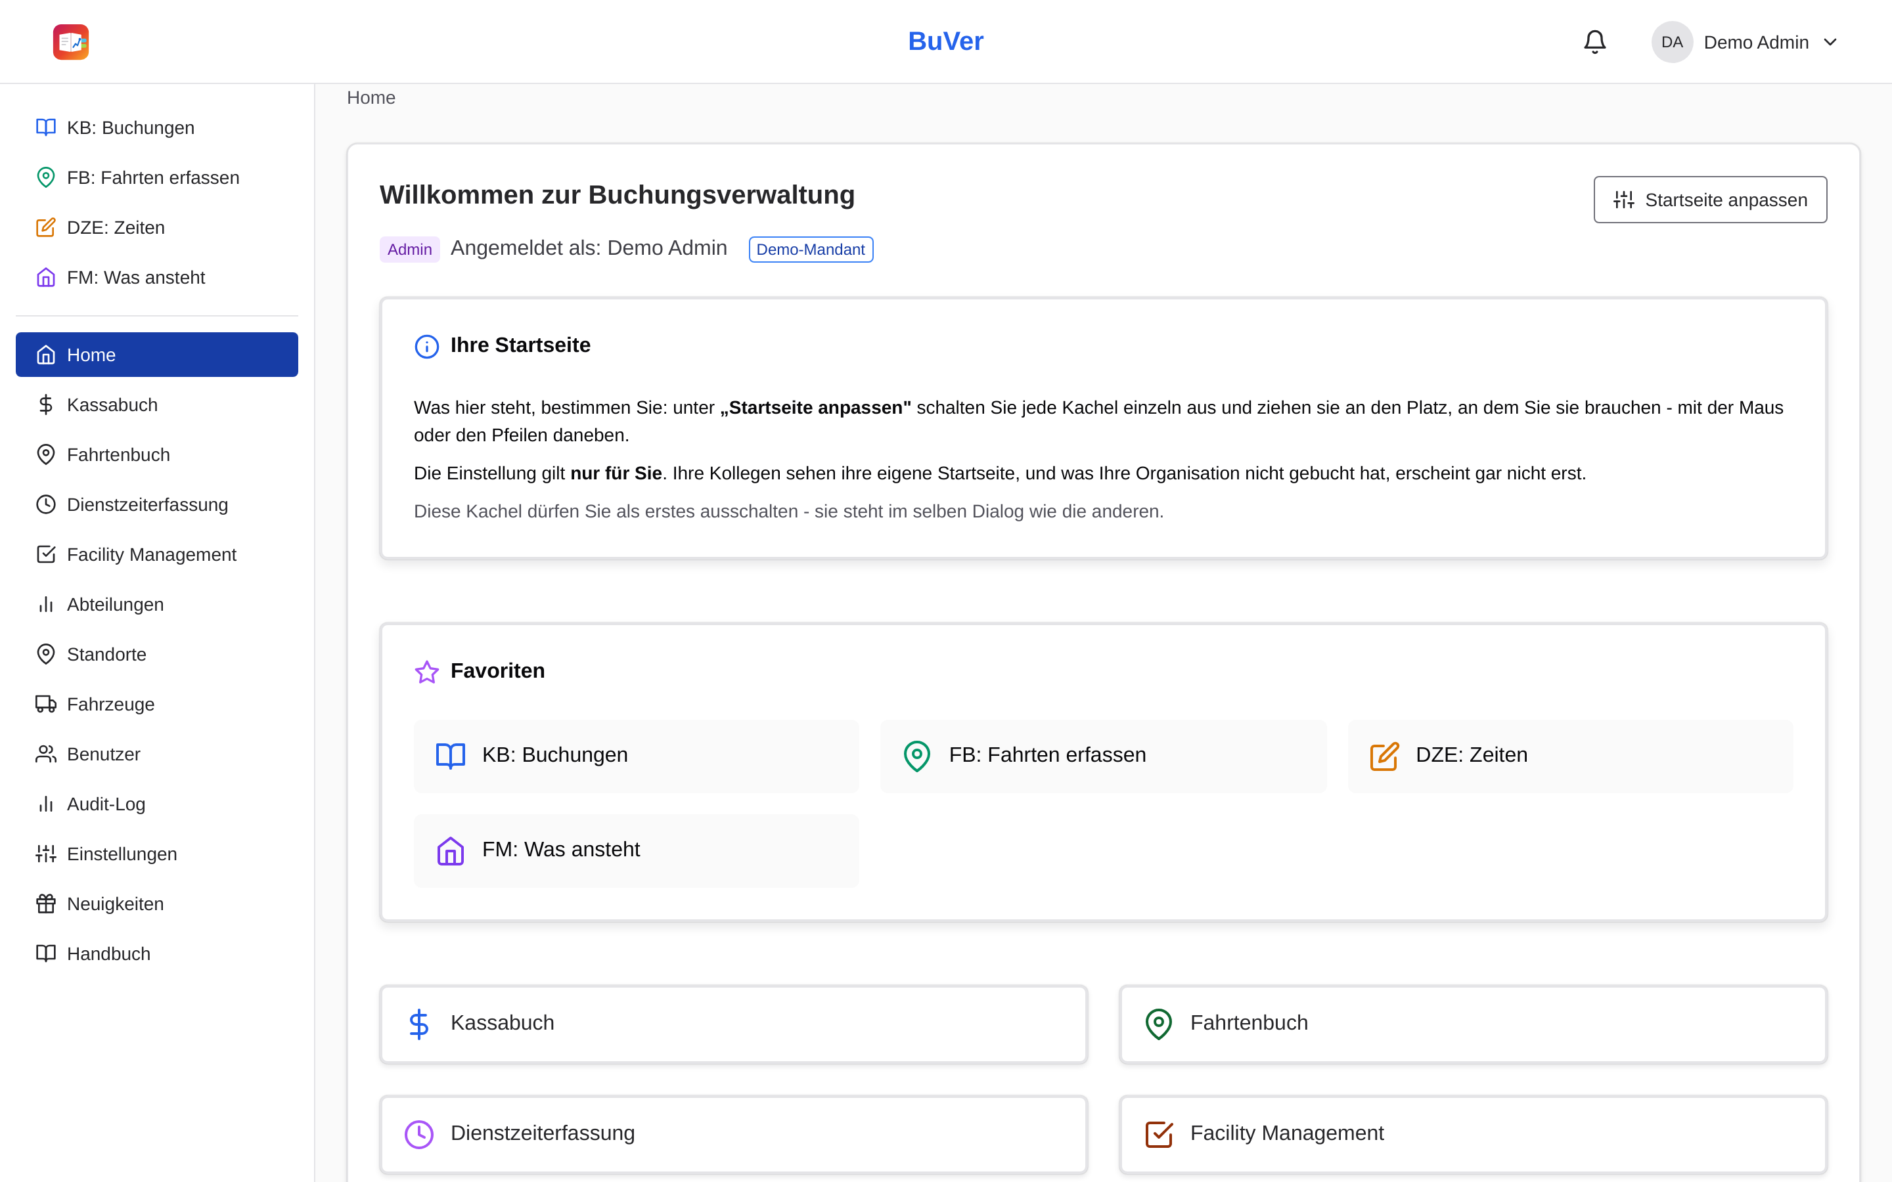Click the BuVer app logo icon
The image size is (1892, 1182).
(70, 41)
